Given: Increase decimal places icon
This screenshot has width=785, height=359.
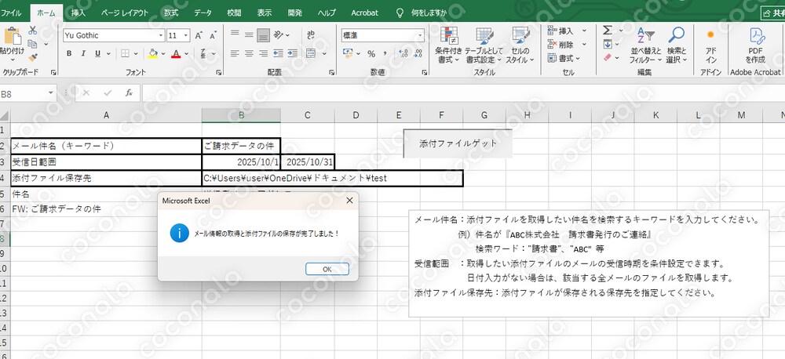Looking at the screenshot, I should (403, 53).
